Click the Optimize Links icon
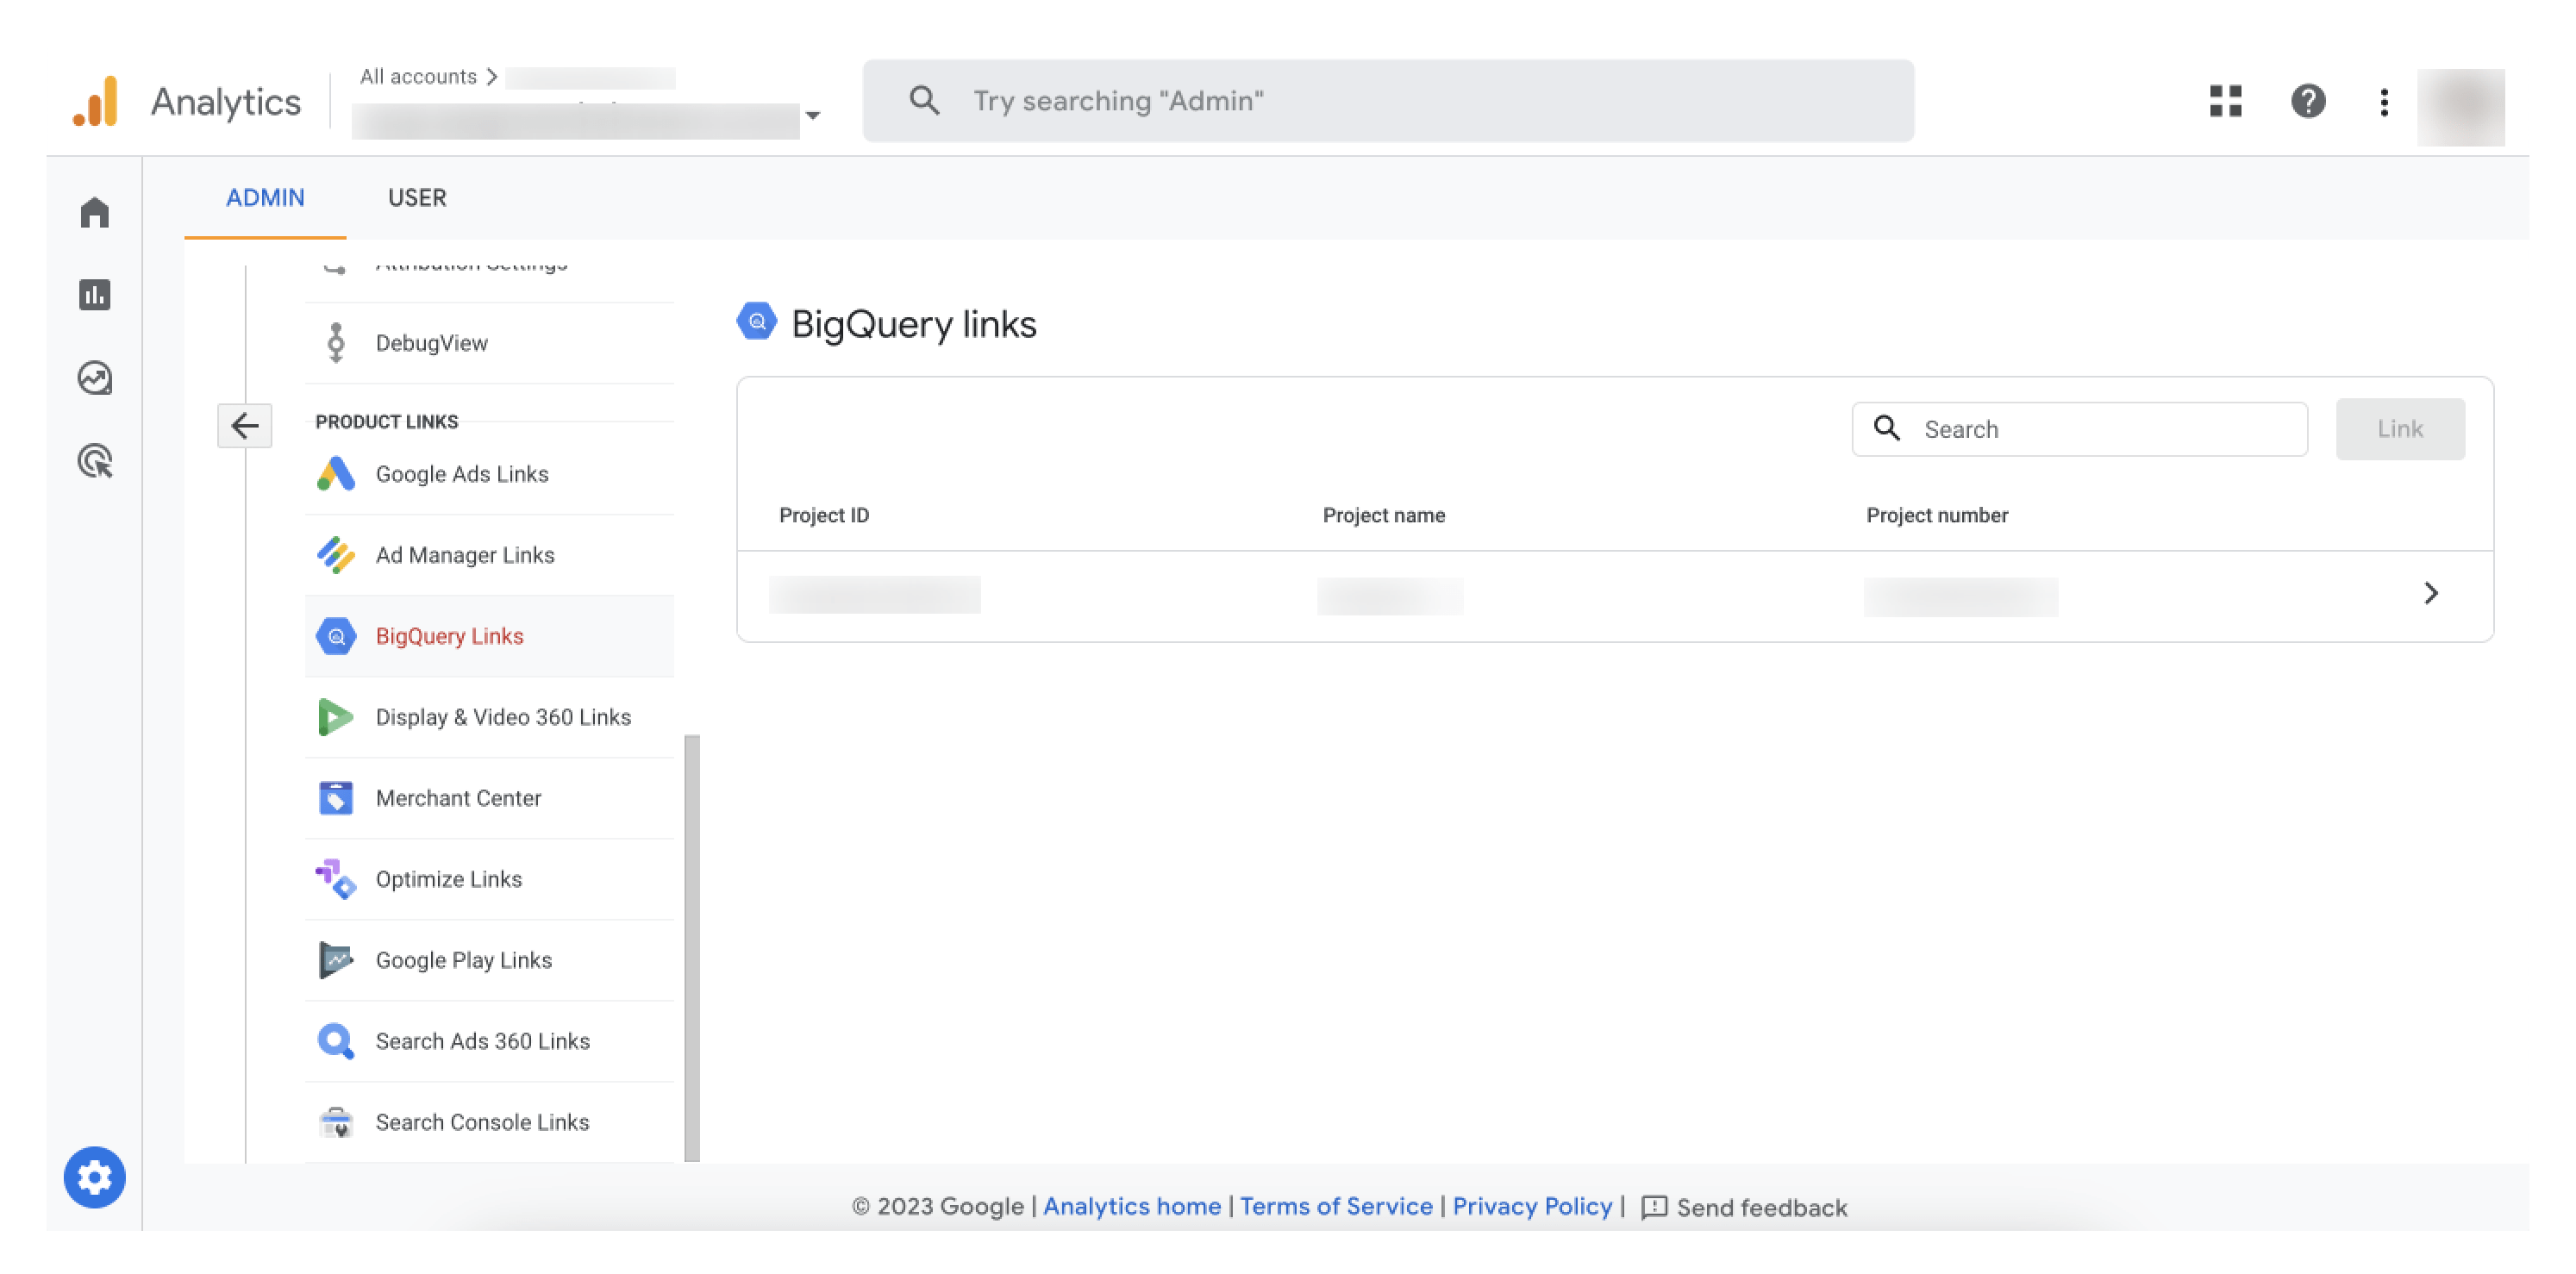Viewport: 2576px width, 1274px height. click(x=336, y=879)
